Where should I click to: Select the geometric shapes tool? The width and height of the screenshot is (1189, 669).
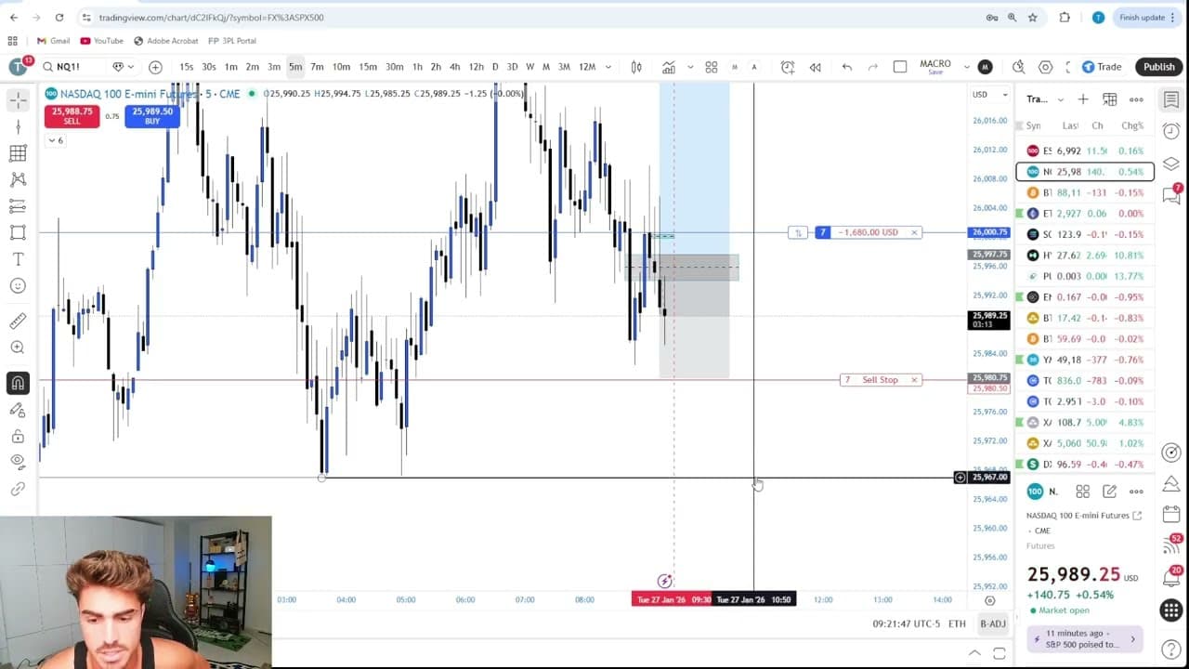click(18, 232)
